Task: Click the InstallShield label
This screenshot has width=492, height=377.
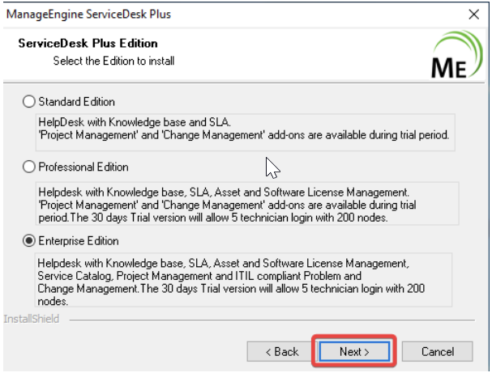Action: [x=32, y=319]
